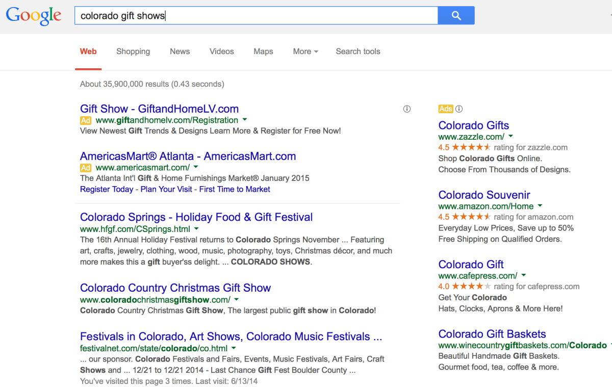Switch to the Maps tab
The height and width of the screenshot is (387, 612).
tap(263, 51)
